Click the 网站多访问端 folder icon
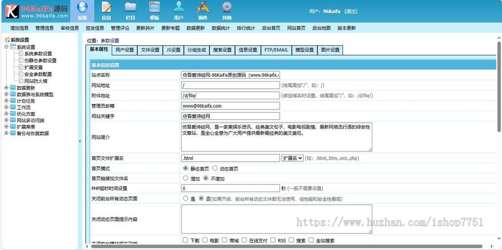 pos(13,121)
